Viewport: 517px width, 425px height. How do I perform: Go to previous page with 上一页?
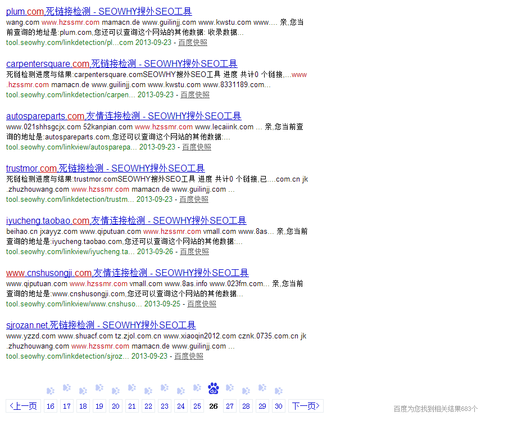point(23,406)
